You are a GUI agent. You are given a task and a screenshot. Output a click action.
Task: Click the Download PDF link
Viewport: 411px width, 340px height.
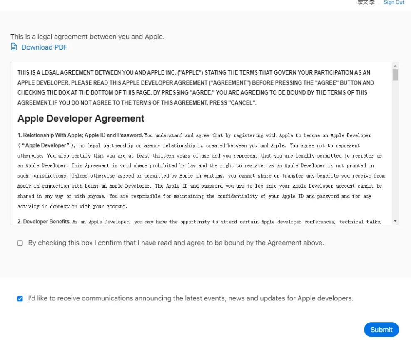click(44, 47)
